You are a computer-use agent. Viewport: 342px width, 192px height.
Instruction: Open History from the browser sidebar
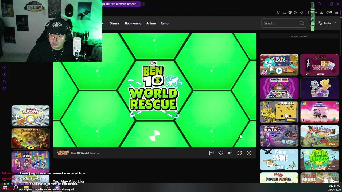pyautogui.click(x=4, y=75)
